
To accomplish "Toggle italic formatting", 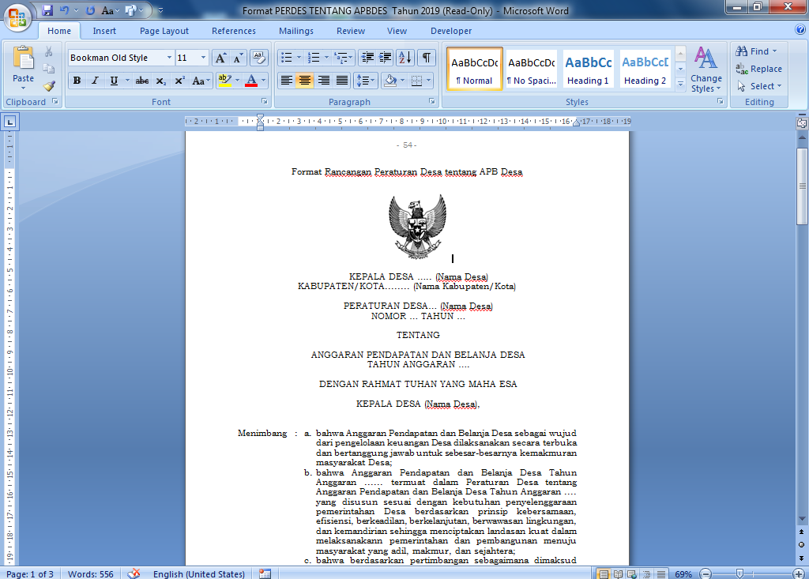I will click(95, 79).
